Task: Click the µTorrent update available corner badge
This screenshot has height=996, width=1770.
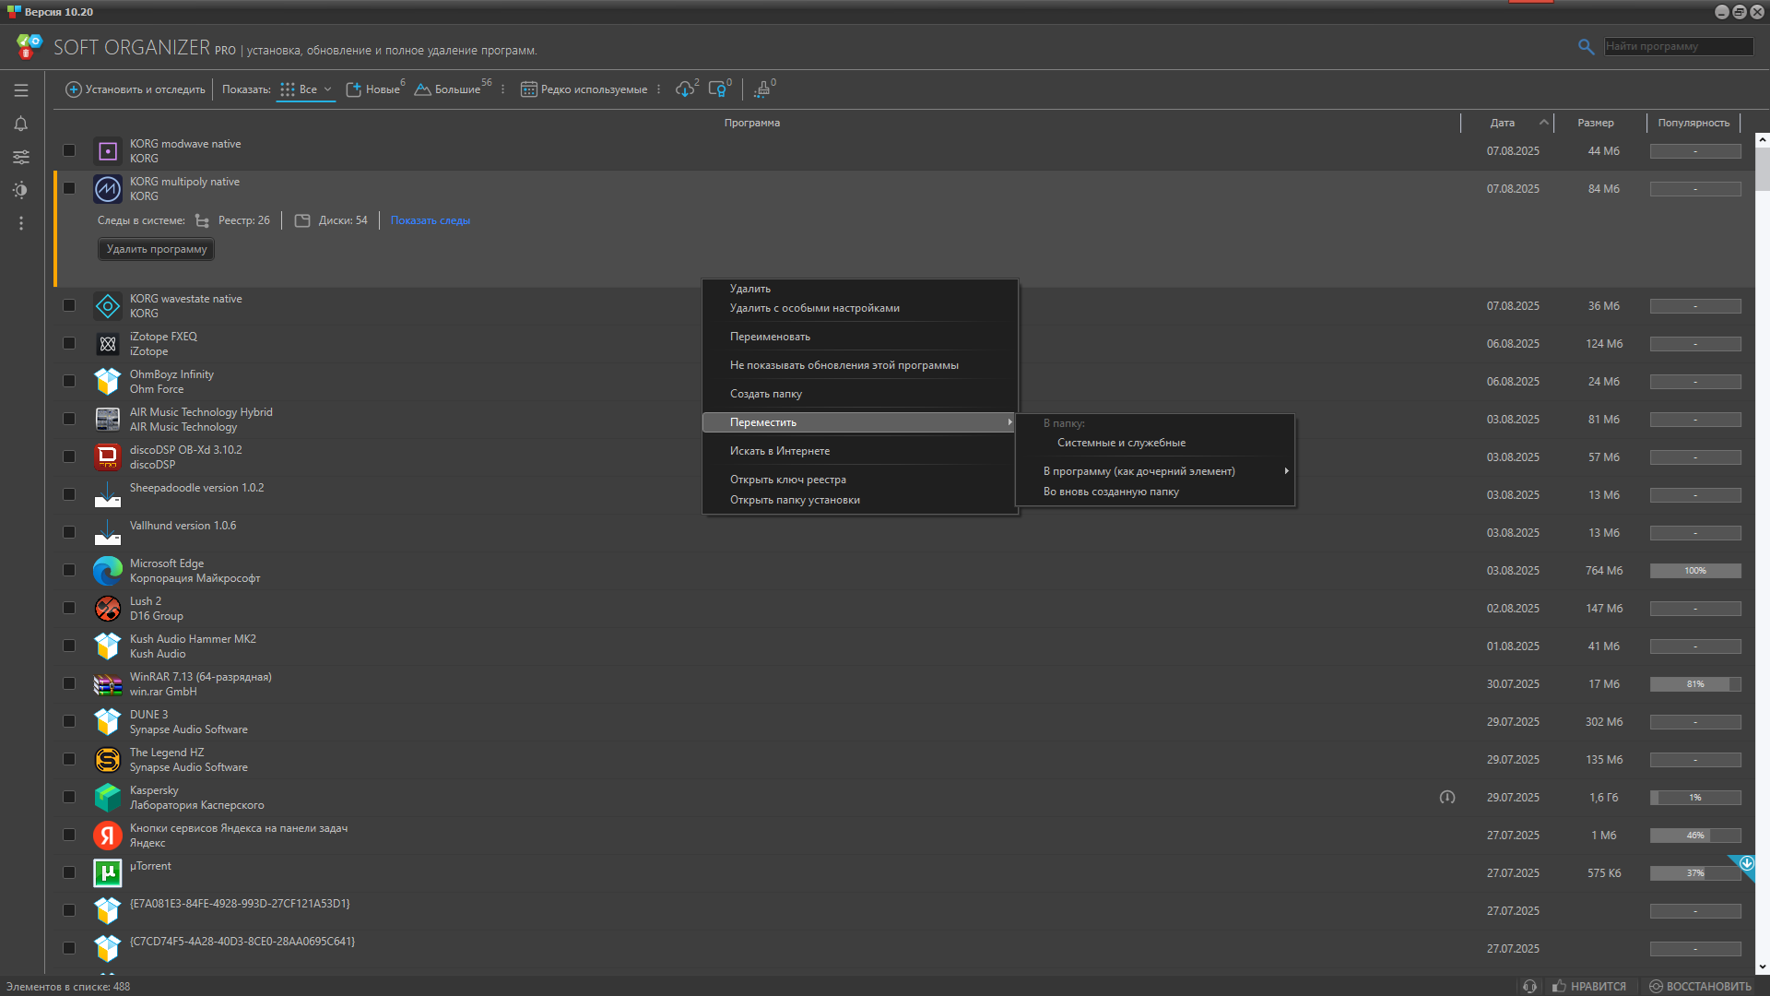Action: pos(1745,865)
